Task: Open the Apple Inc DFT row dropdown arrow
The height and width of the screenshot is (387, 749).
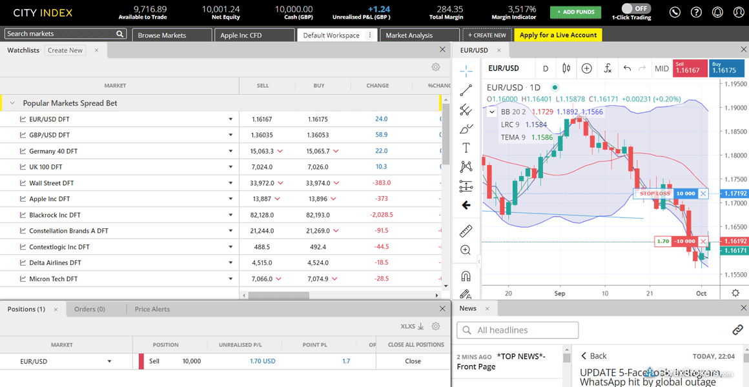Action: tap(231, 199)
